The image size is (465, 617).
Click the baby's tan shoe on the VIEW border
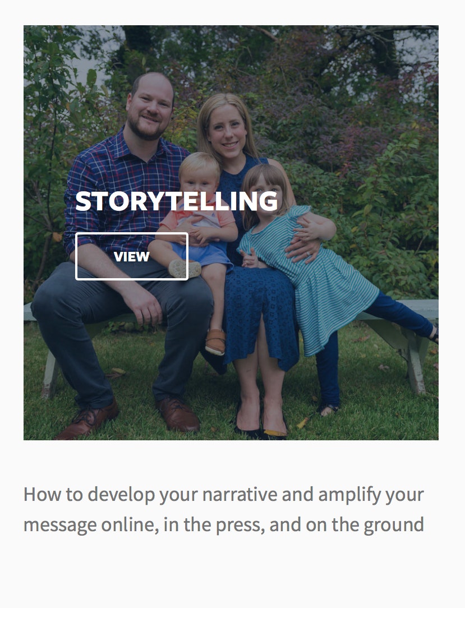point(185,269)
